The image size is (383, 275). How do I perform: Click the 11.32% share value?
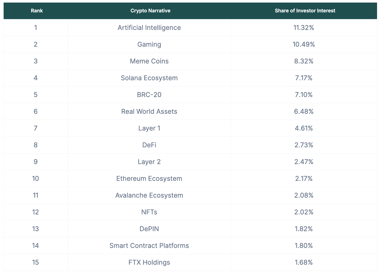point(304,28)
